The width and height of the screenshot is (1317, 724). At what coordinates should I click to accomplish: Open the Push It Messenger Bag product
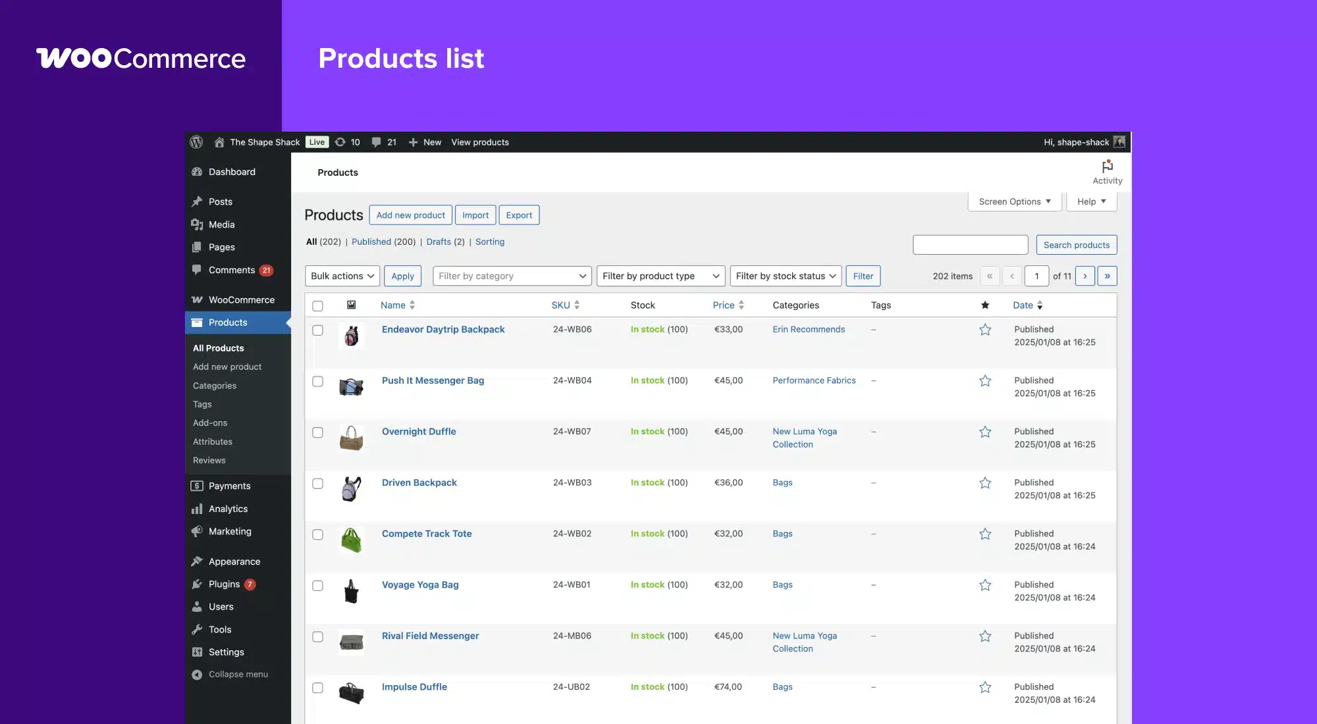(433, 380)
